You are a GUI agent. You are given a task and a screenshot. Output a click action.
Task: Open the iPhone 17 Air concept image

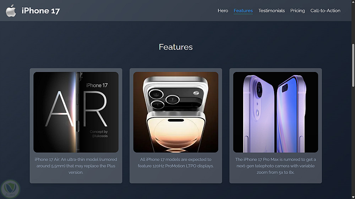[76, 112]
